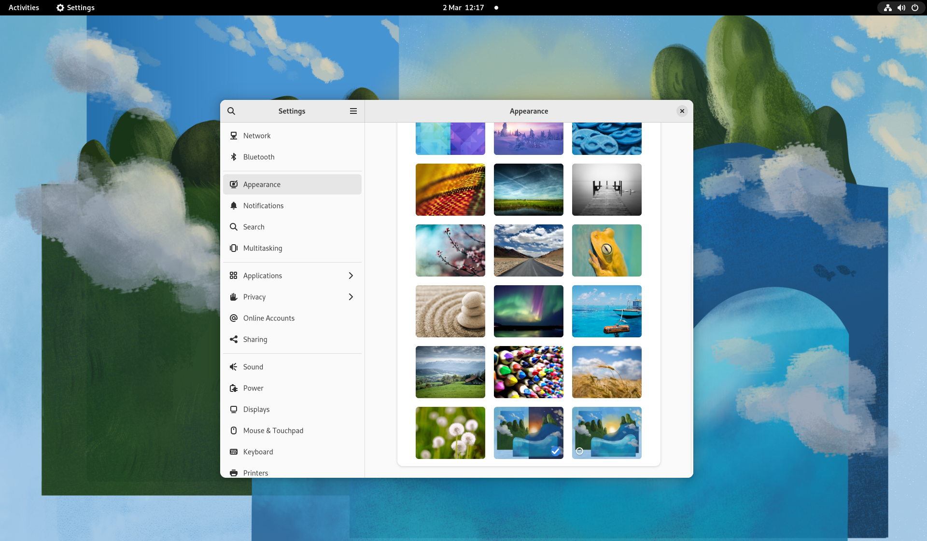
Task: Click the volume icon in top bar
Action: click(x=901, y=8)
